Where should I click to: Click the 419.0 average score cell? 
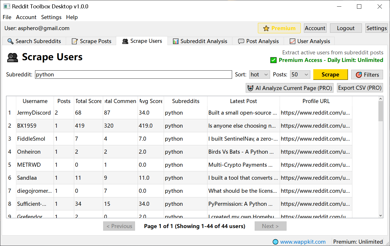(151, 126)
